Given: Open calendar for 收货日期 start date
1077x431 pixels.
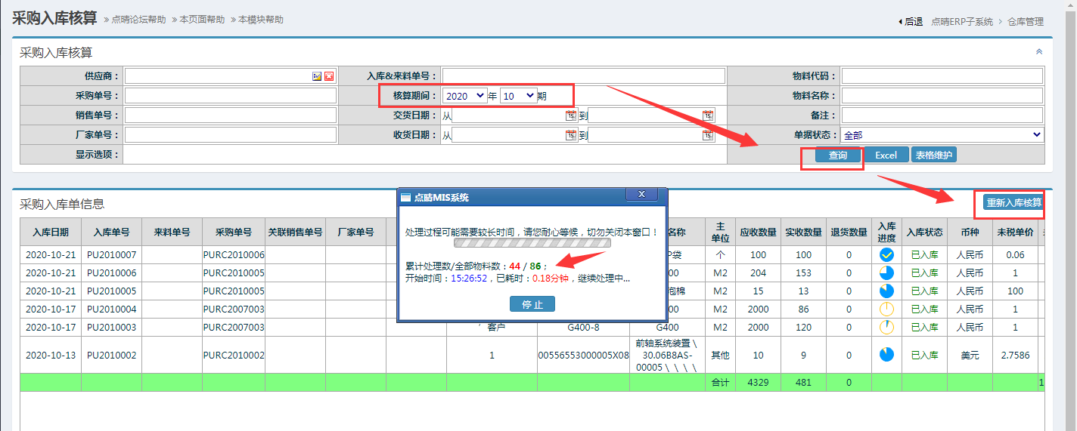Looking at the screenshot, I should pyautogui.click(x=571, y=135).
